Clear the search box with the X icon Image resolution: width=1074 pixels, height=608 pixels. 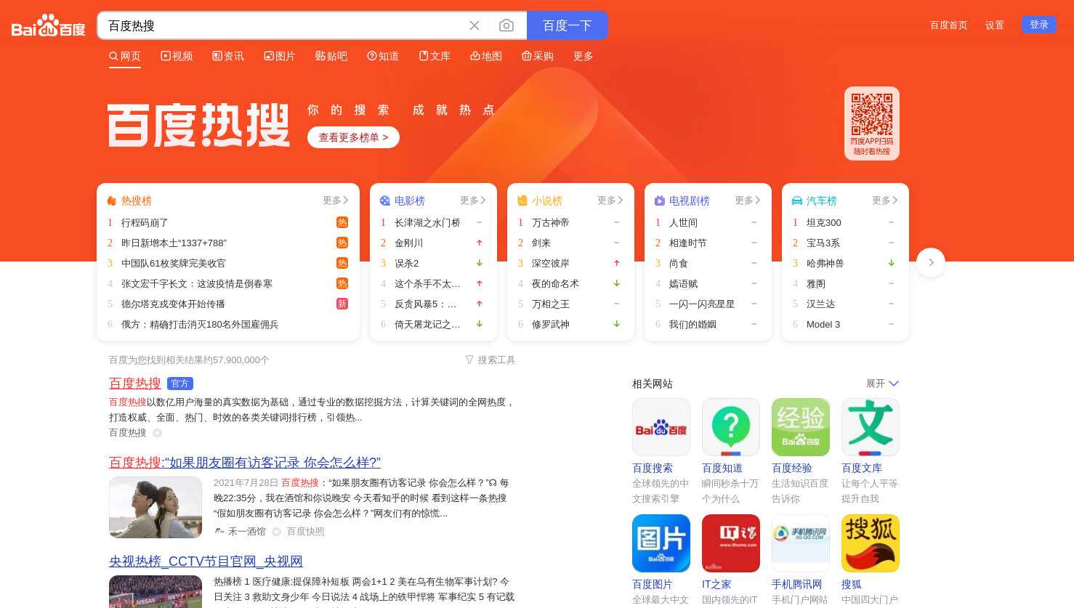pyautogui.click(x=475, y=25)
